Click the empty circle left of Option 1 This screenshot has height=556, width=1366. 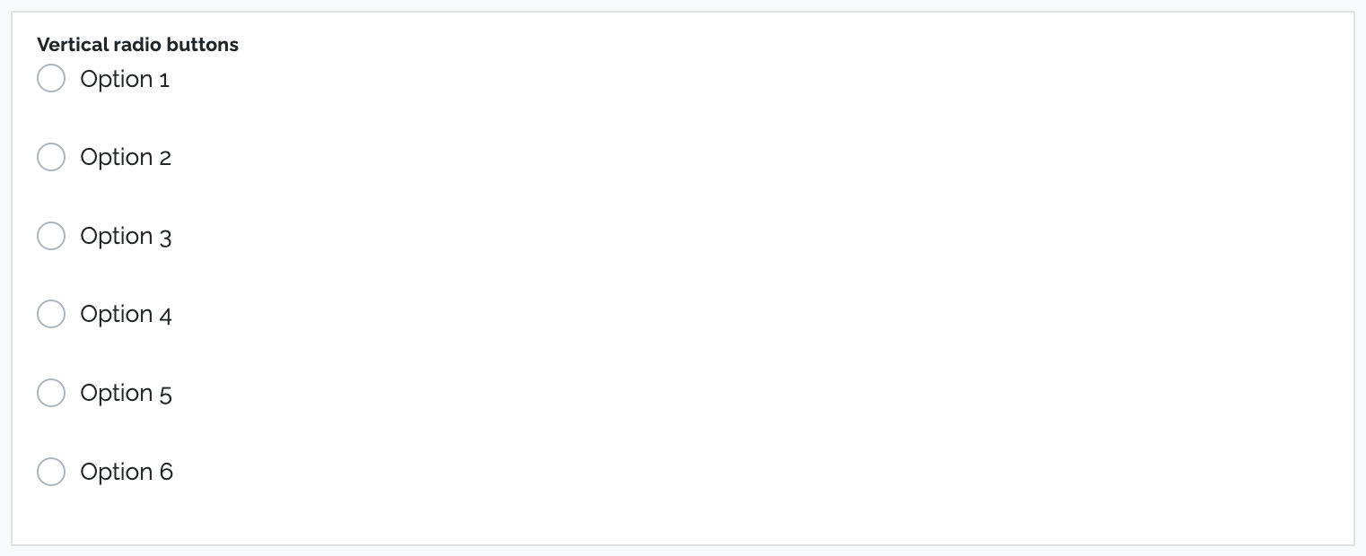(51, 79)
